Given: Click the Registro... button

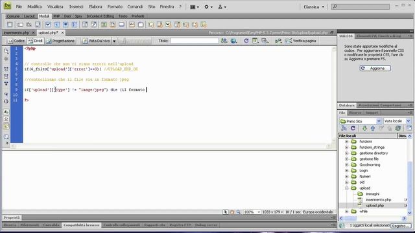Looking at the screenshot, I should [401, 226].
